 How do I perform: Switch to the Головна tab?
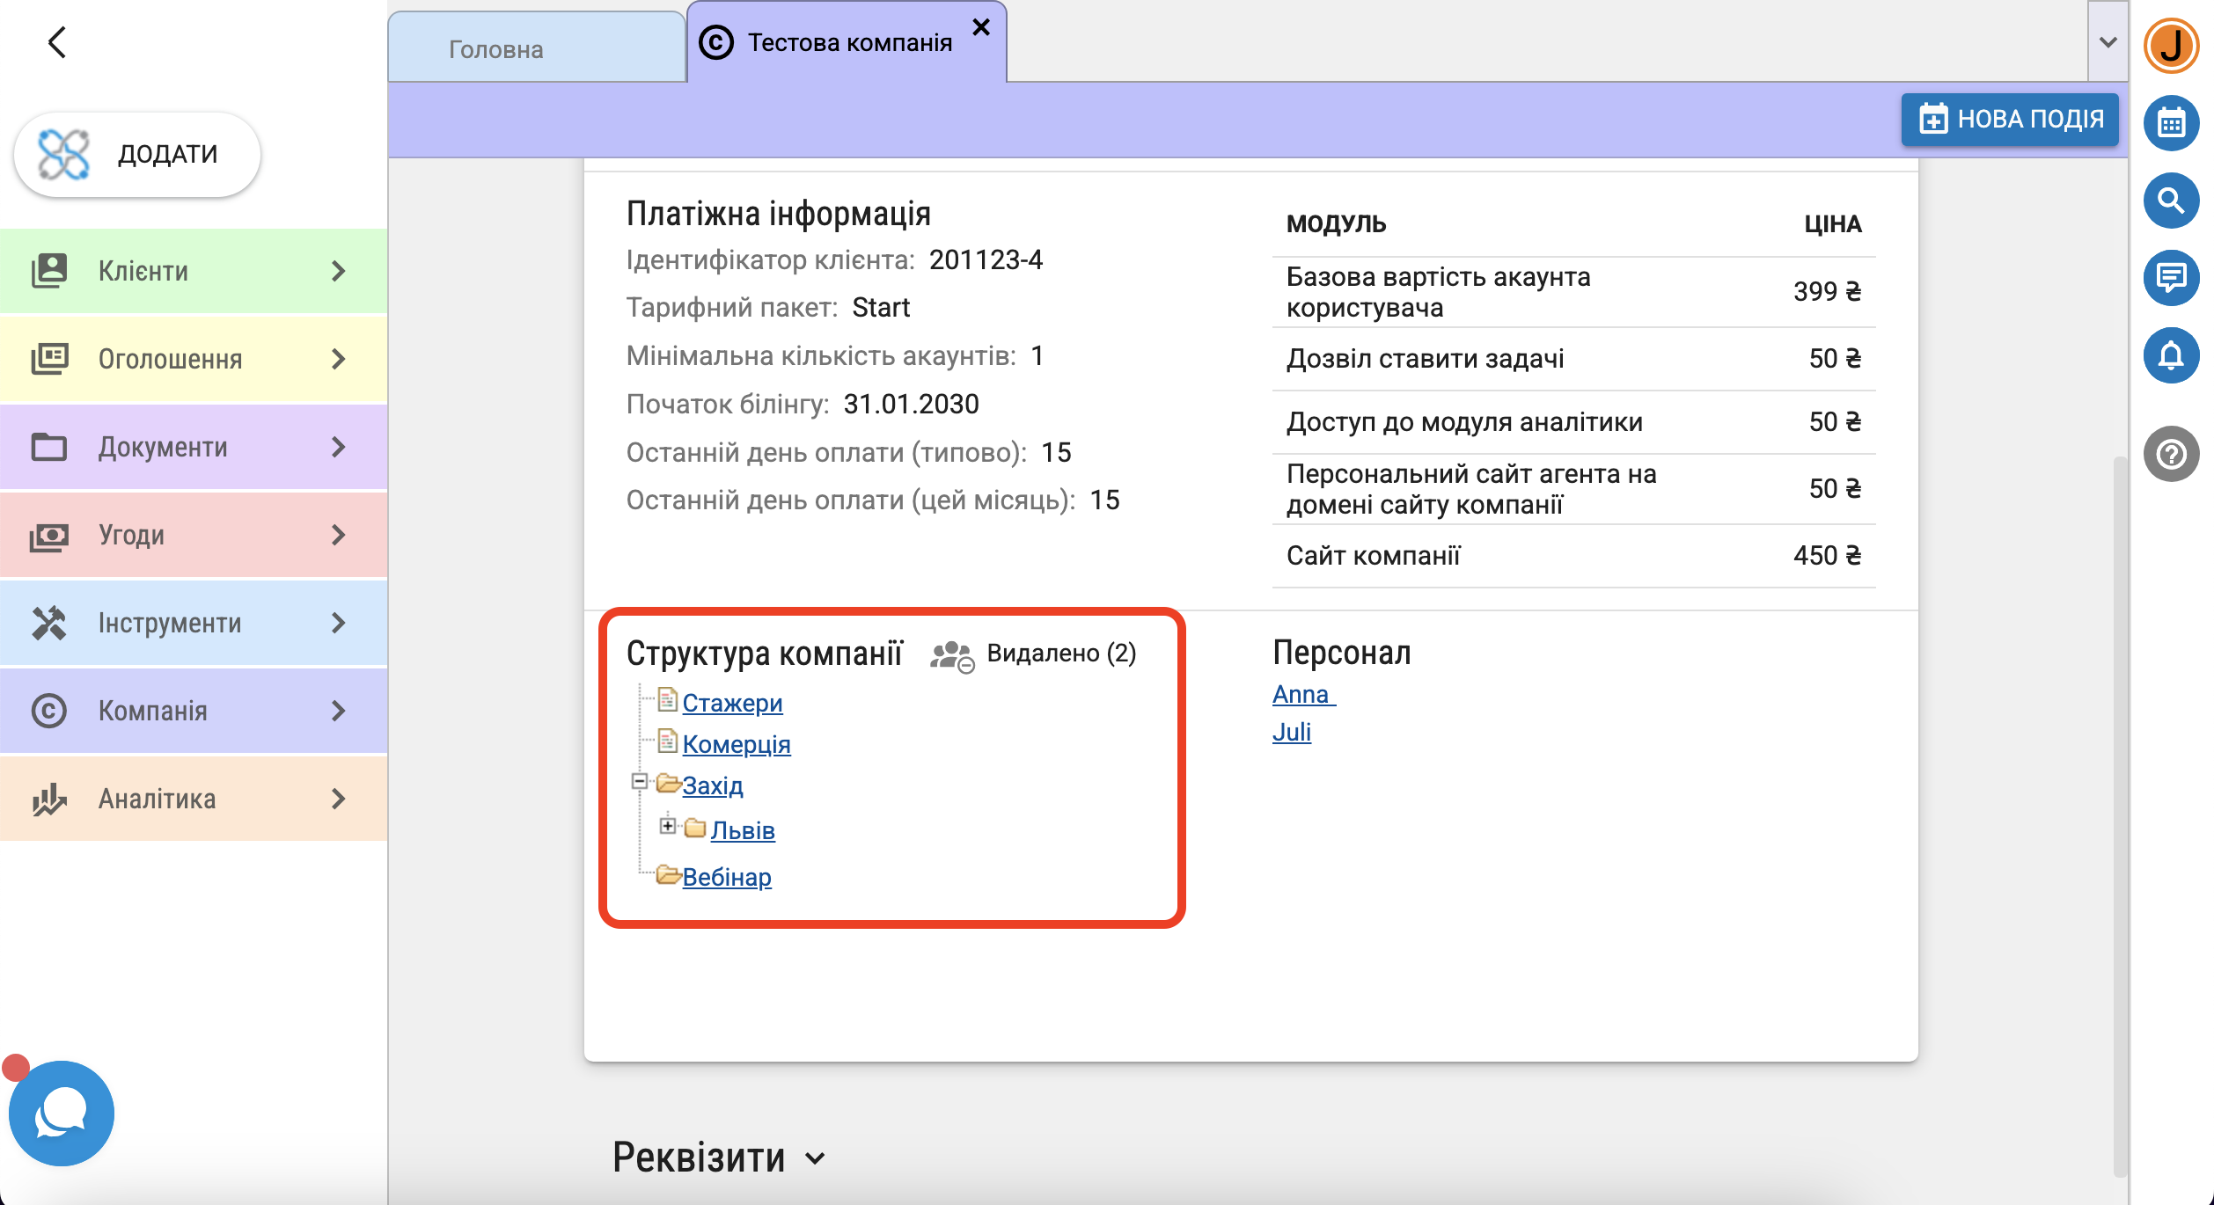point(496,49)
